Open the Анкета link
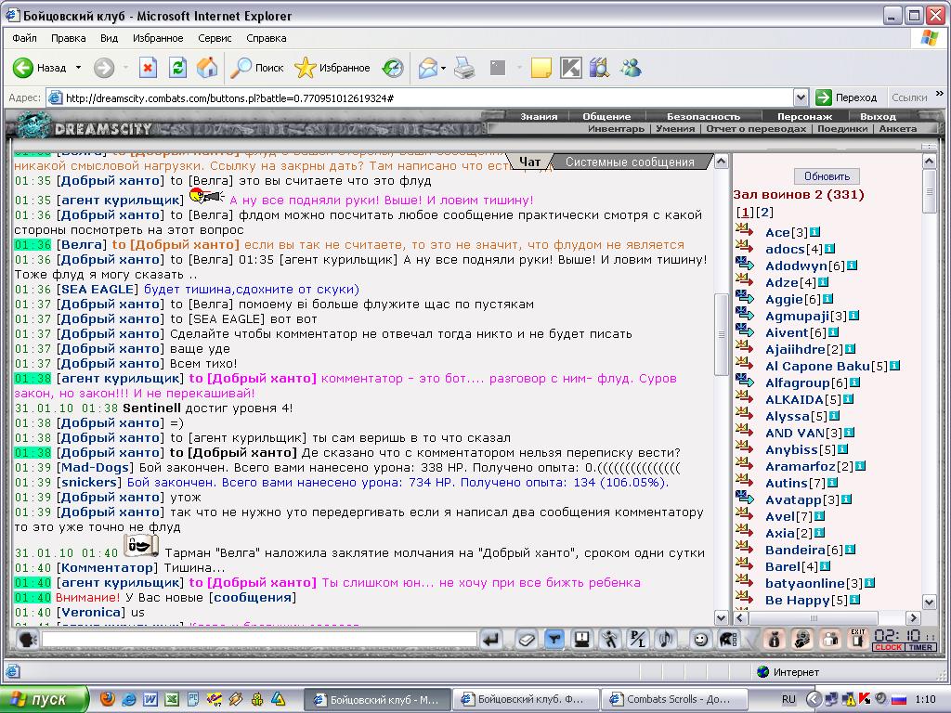The height and width of the screenshot is (713, 951). [x=898, y=128]
